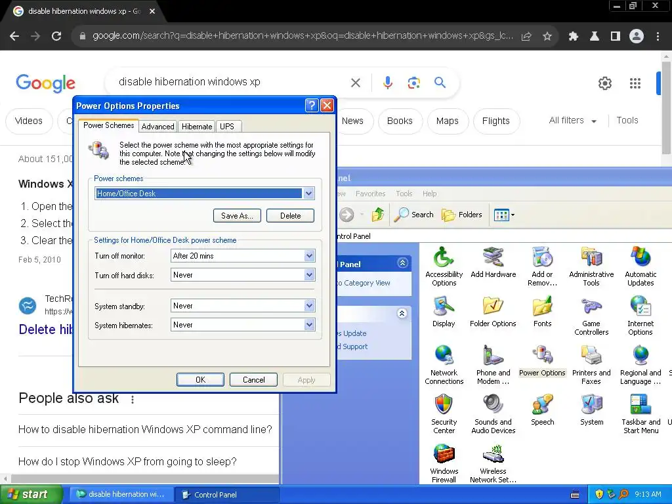Screen dimensions: 672x504
Task: Open Internet Options icon
Action: pyautogui.click(x=640, y=316)
